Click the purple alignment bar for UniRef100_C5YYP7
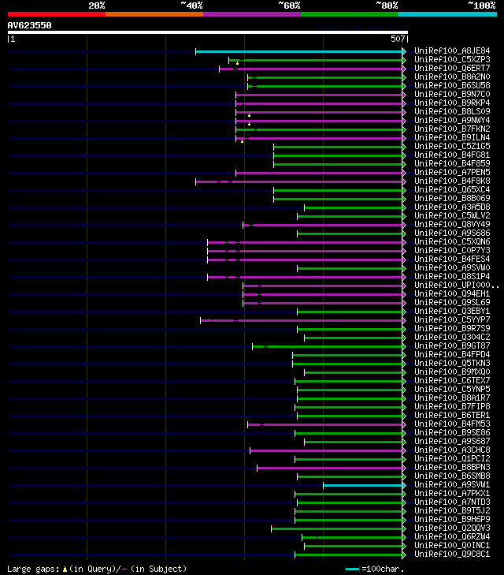Screen dimensions: 504x575 click(302, 320)
